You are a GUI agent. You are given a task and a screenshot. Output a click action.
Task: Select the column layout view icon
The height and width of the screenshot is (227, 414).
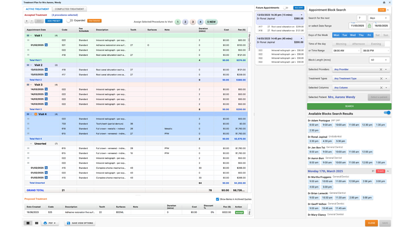(x=36, y=223)
